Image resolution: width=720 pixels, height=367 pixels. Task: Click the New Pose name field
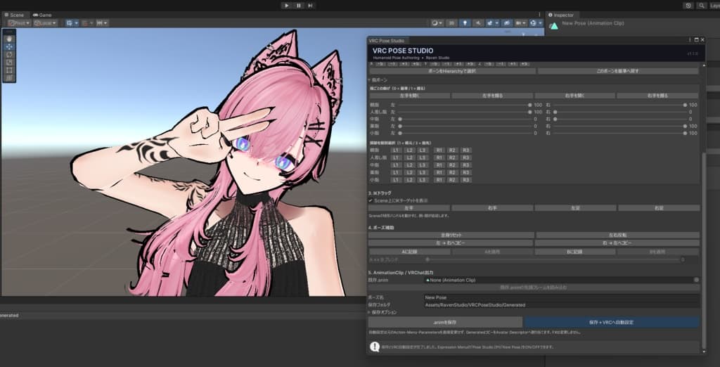pyautogui.click(x=562, y=297)
